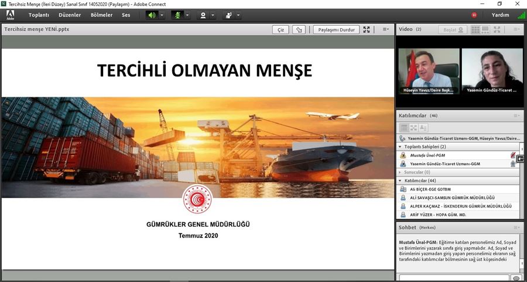The width and height of the screenshot is (527, 282).
Task: Open the Toplantı menu
Action: [x=39, y=15]
